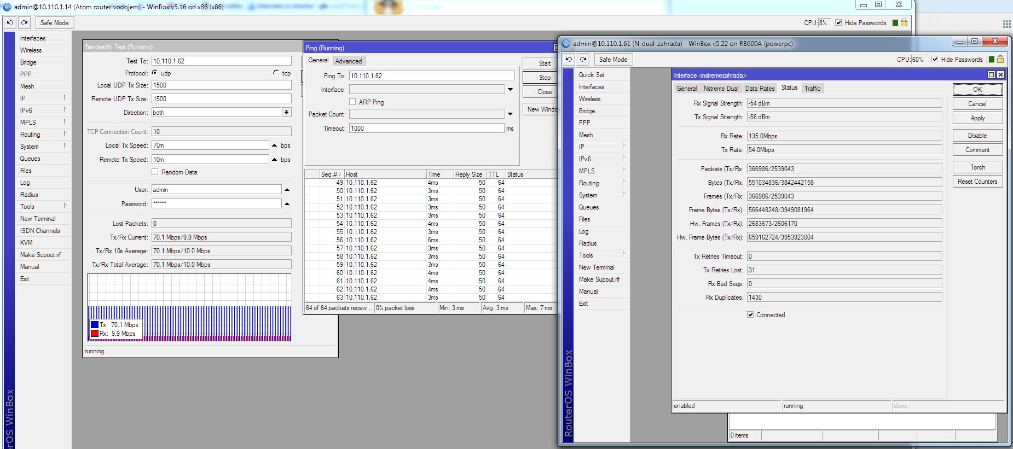Click the padlock icon in the Atom router window
Viewport: 1013px width, 449px height.
(904, 23)
